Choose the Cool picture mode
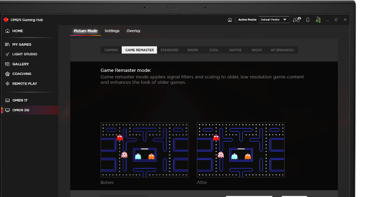The height and width of the screenshot is (197, 369). tap(214, 50)
